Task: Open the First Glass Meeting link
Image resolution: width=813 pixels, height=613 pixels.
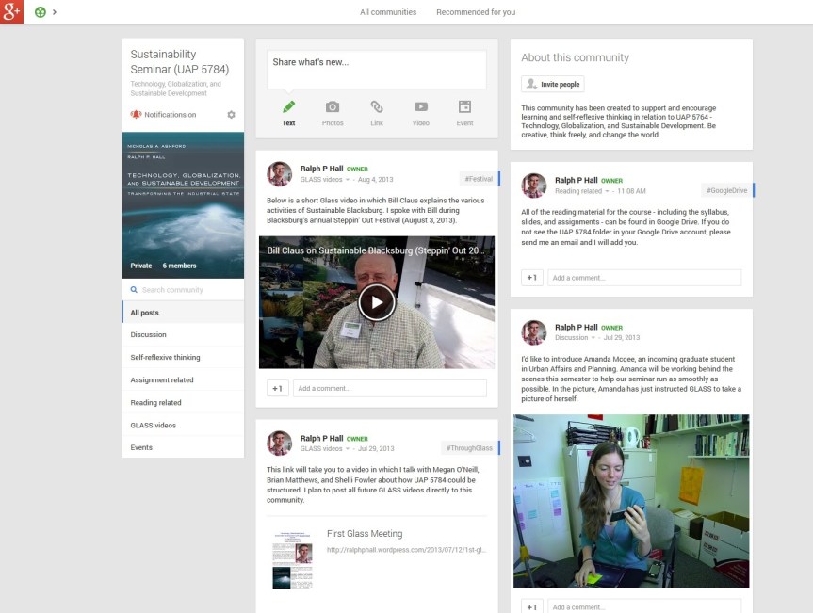Action: pyautogui.click(x=365, y=534)
